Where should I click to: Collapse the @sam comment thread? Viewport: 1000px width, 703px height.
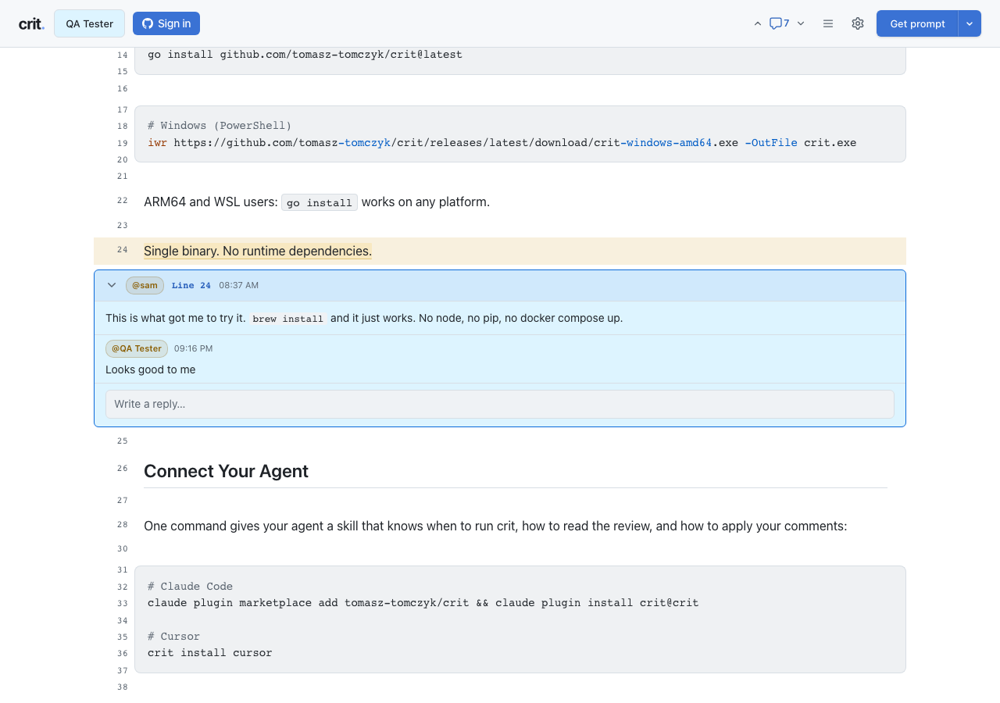tap(112, 285)
